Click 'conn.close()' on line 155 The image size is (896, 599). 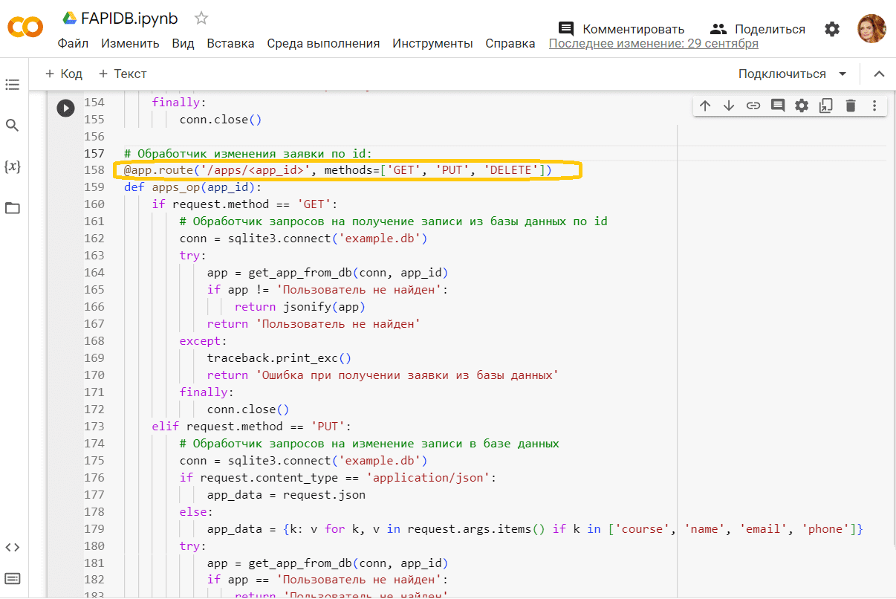(x=221, y=119)
